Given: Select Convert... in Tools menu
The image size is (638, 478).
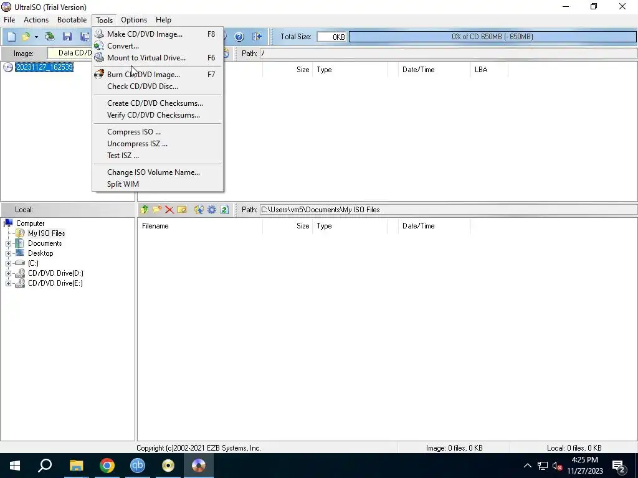Looking at the screenshot, I should pyautogui.click(x=158, y=46).
